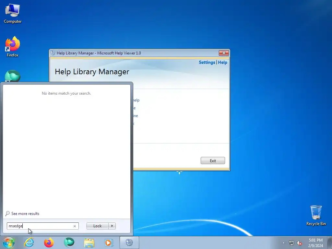The image size is (332, 249).
Task: Open the Recycle Bin on desktop
Action: pos(316,215)
